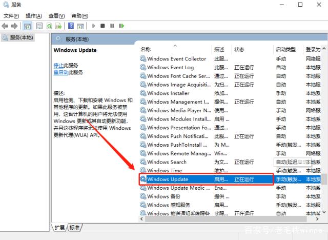The height and width of the screenshot is (240, 328).
Task: Click the Pause Service icon
Action: pos(112,26)
